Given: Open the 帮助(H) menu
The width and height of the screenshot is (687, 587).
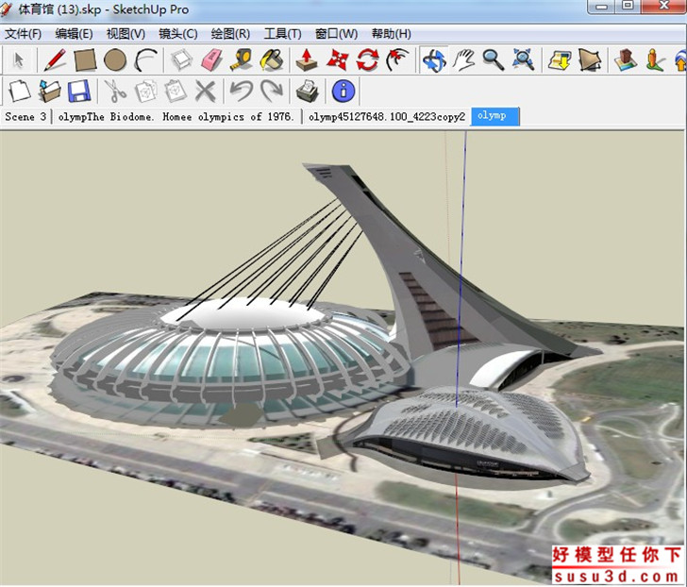Looking at the screenshot, I should (392, 34).
